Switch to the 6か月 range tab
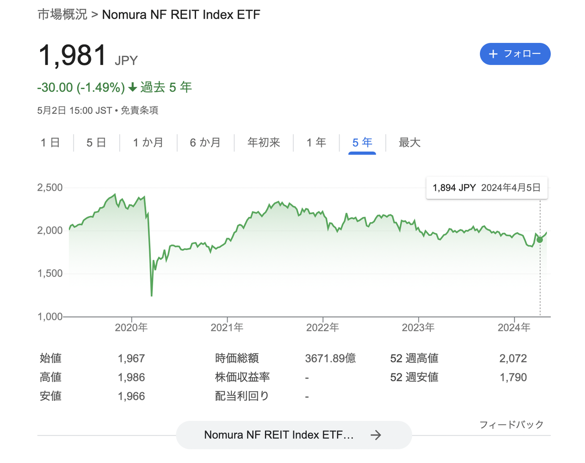 coord(205,143)
